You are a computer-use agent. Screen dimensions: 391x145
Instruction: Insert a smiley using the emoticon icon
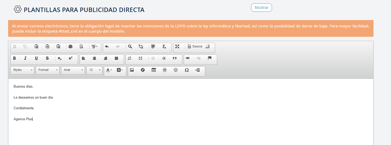[176, 70]
